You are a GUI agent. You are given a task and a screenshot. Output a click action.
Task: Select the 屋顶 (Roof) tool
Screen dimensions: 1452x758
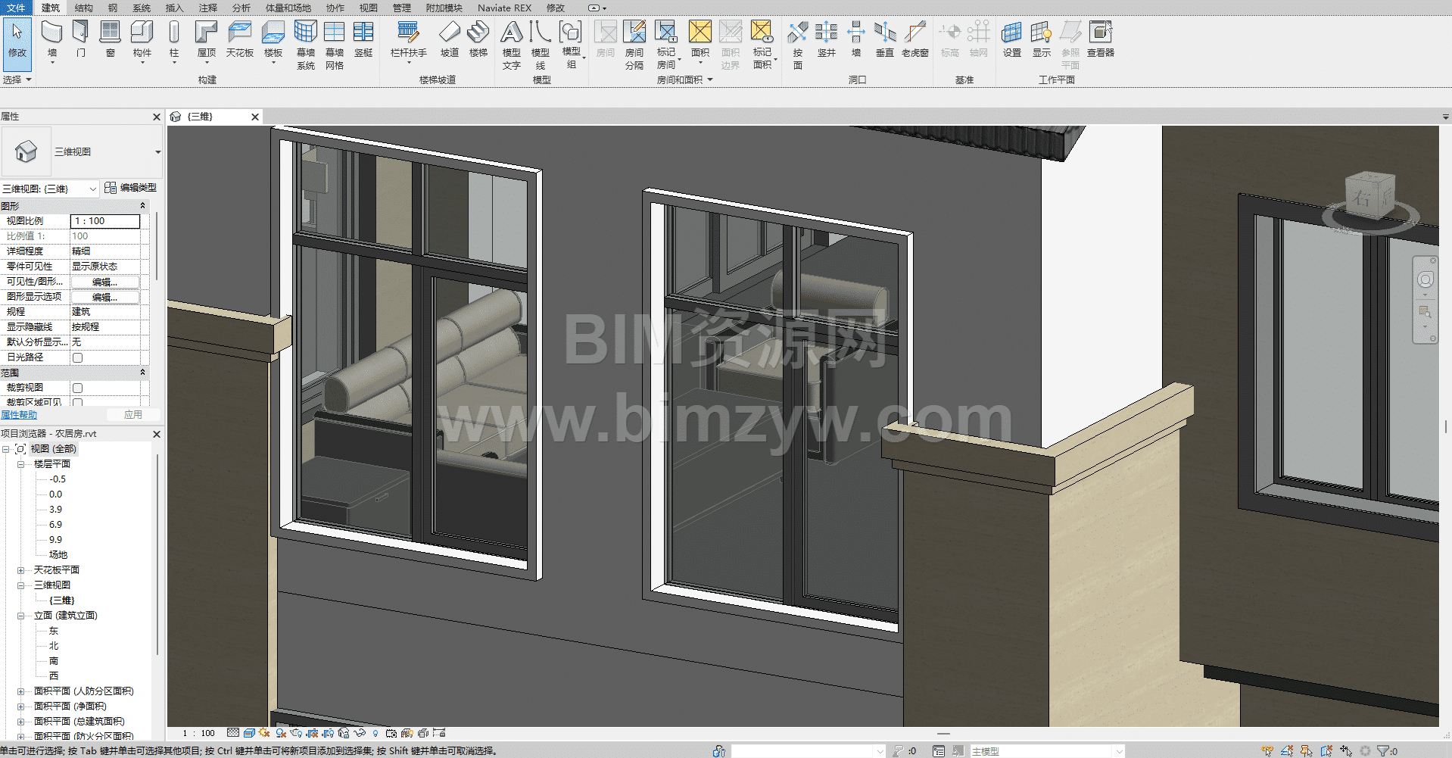tap(206, 40)
